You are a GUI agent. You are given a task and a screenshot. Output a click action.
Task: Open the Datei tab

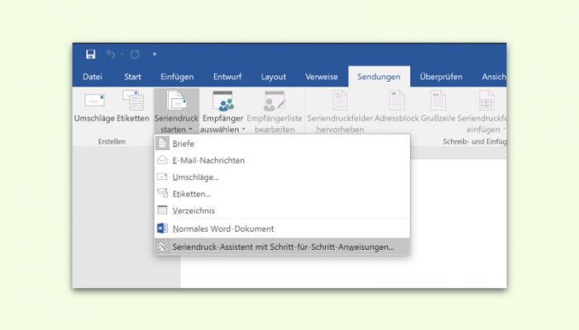pyautogui.click(x=93, y=77)
